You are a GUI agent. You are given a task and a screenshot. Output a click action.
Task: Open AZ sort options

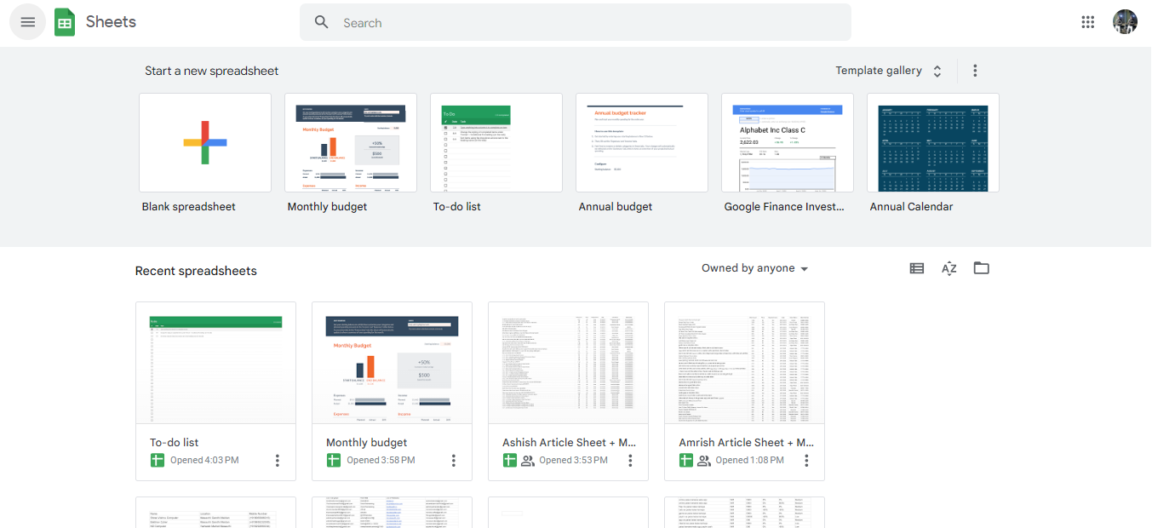tap(949, 268)
